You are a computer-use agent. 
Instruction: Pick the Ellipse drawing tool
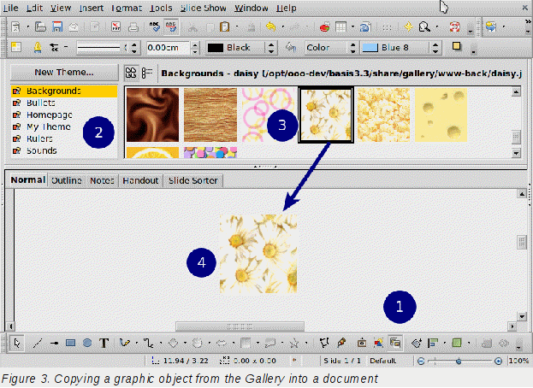pyautogui.click(x=87, y=344)
